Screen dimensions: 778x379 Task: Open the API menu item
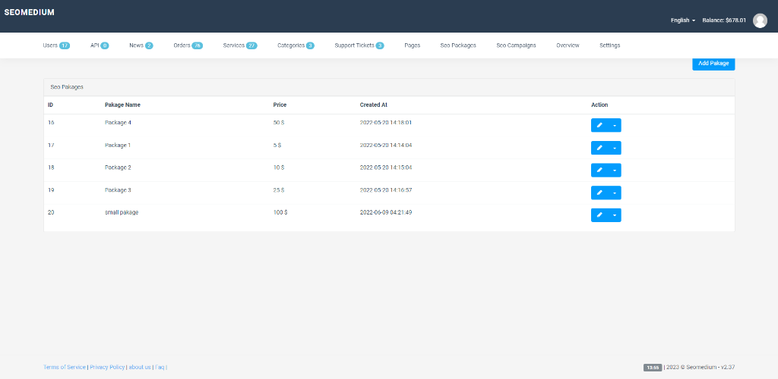[100, 45]
